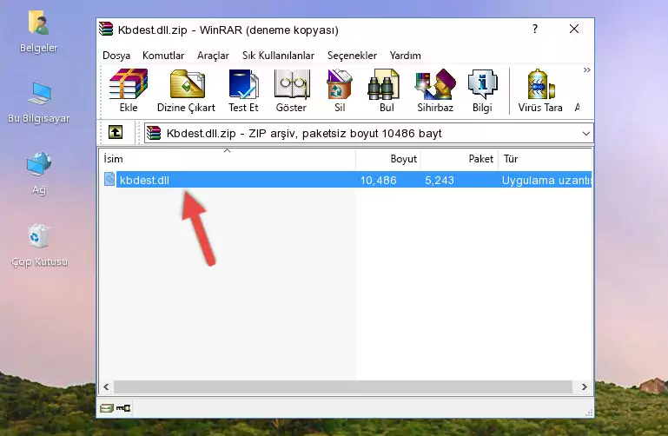Open the Komutlar menu
Viewport: 668px width, 436px height.
pos(163,56)
